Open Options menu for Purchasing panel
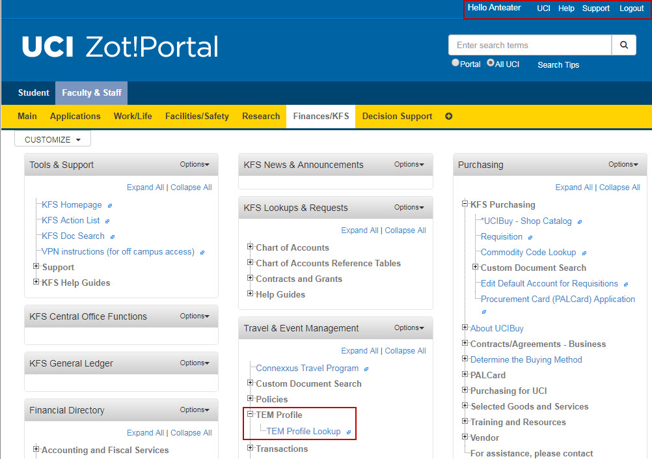Image resolution: width=652 pixels, height=459 pixels. tap(623, 164)
